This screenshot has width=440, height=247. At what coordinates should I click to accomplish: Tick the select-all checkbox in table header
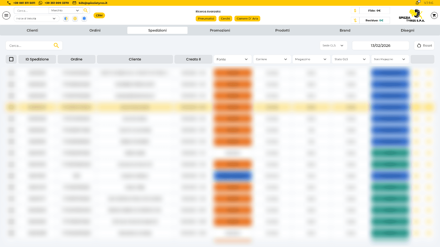coord(11,59)
